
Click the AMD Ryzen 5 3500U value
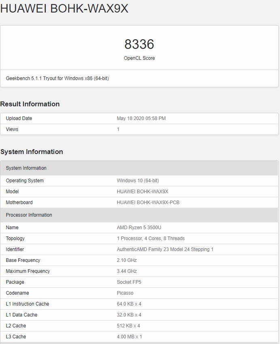tap(139, 228)
